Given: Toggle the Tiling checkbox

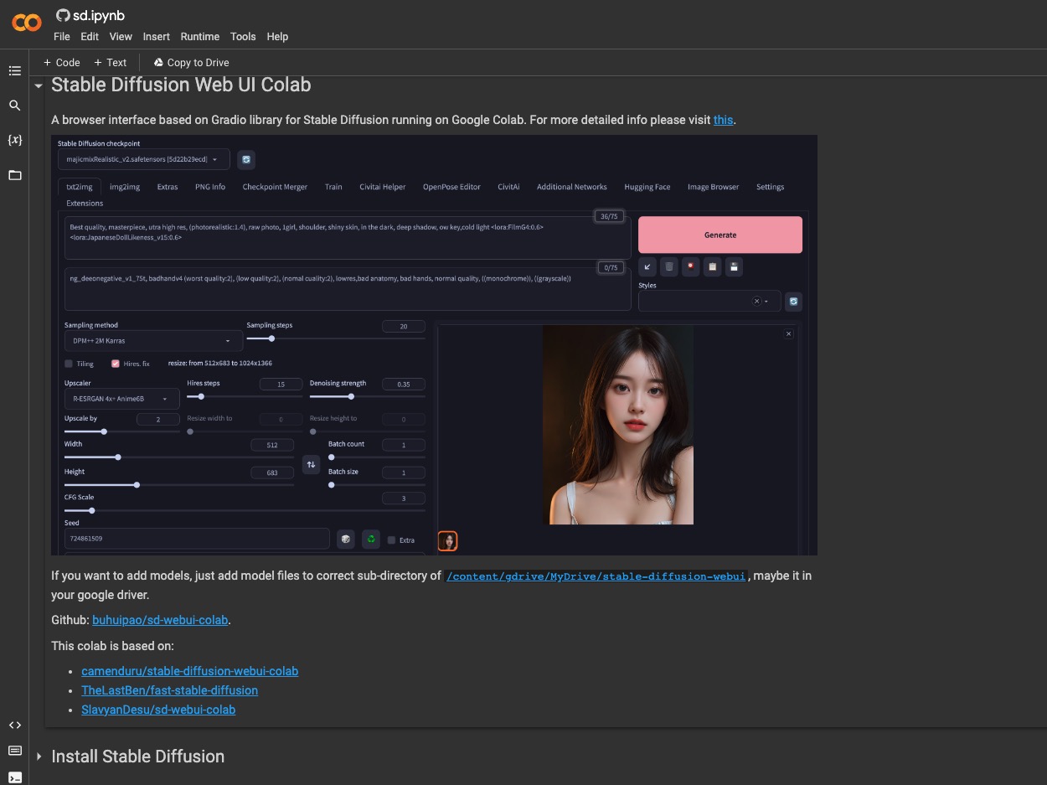Looking at the screenshot, I should pyautogui.click(x=69, y=364).
